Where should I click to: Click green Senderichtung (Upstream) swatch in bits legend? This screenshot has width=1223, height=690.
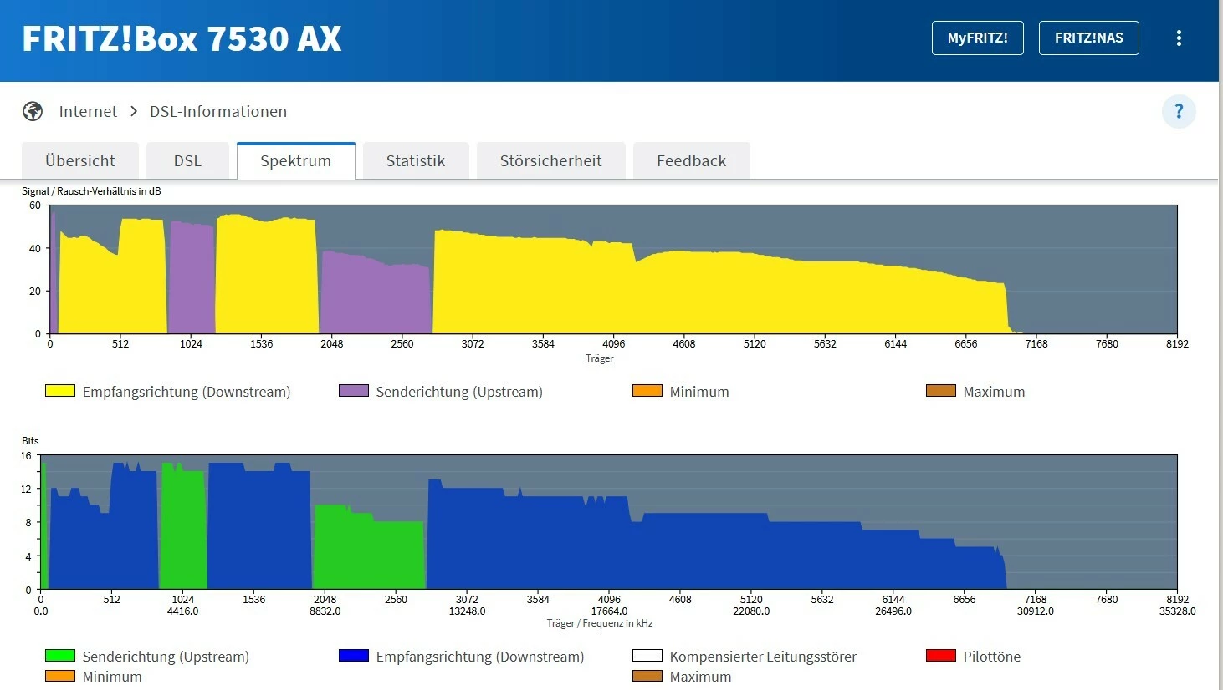pos(60,656)
